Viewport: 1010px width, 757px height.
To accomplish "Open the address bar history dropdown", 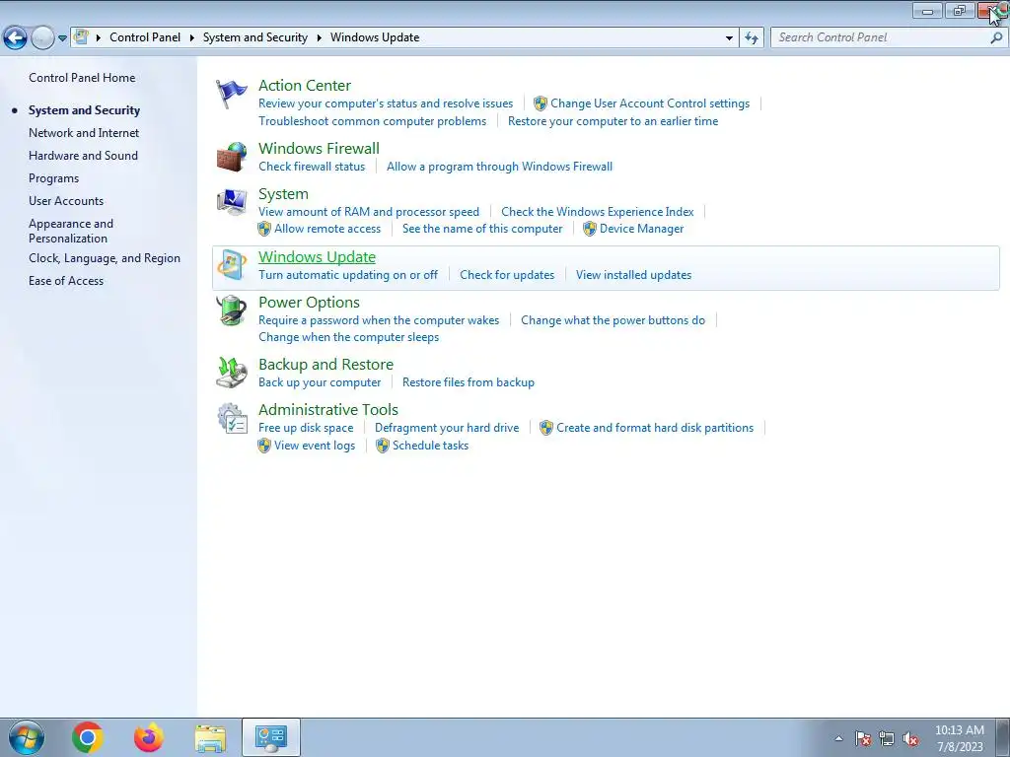I will point(729,38).
